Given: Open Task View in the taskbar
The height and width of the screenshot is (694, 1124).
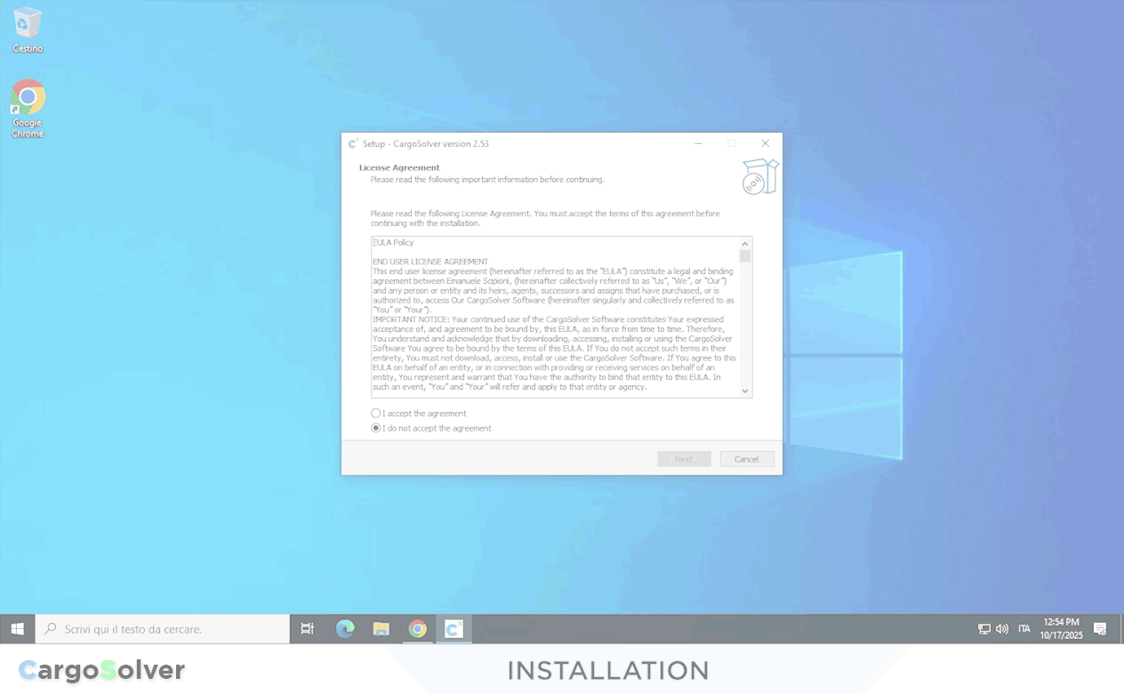Looking at the screenshot, I should pyautogui.click(x=308, y=629).
